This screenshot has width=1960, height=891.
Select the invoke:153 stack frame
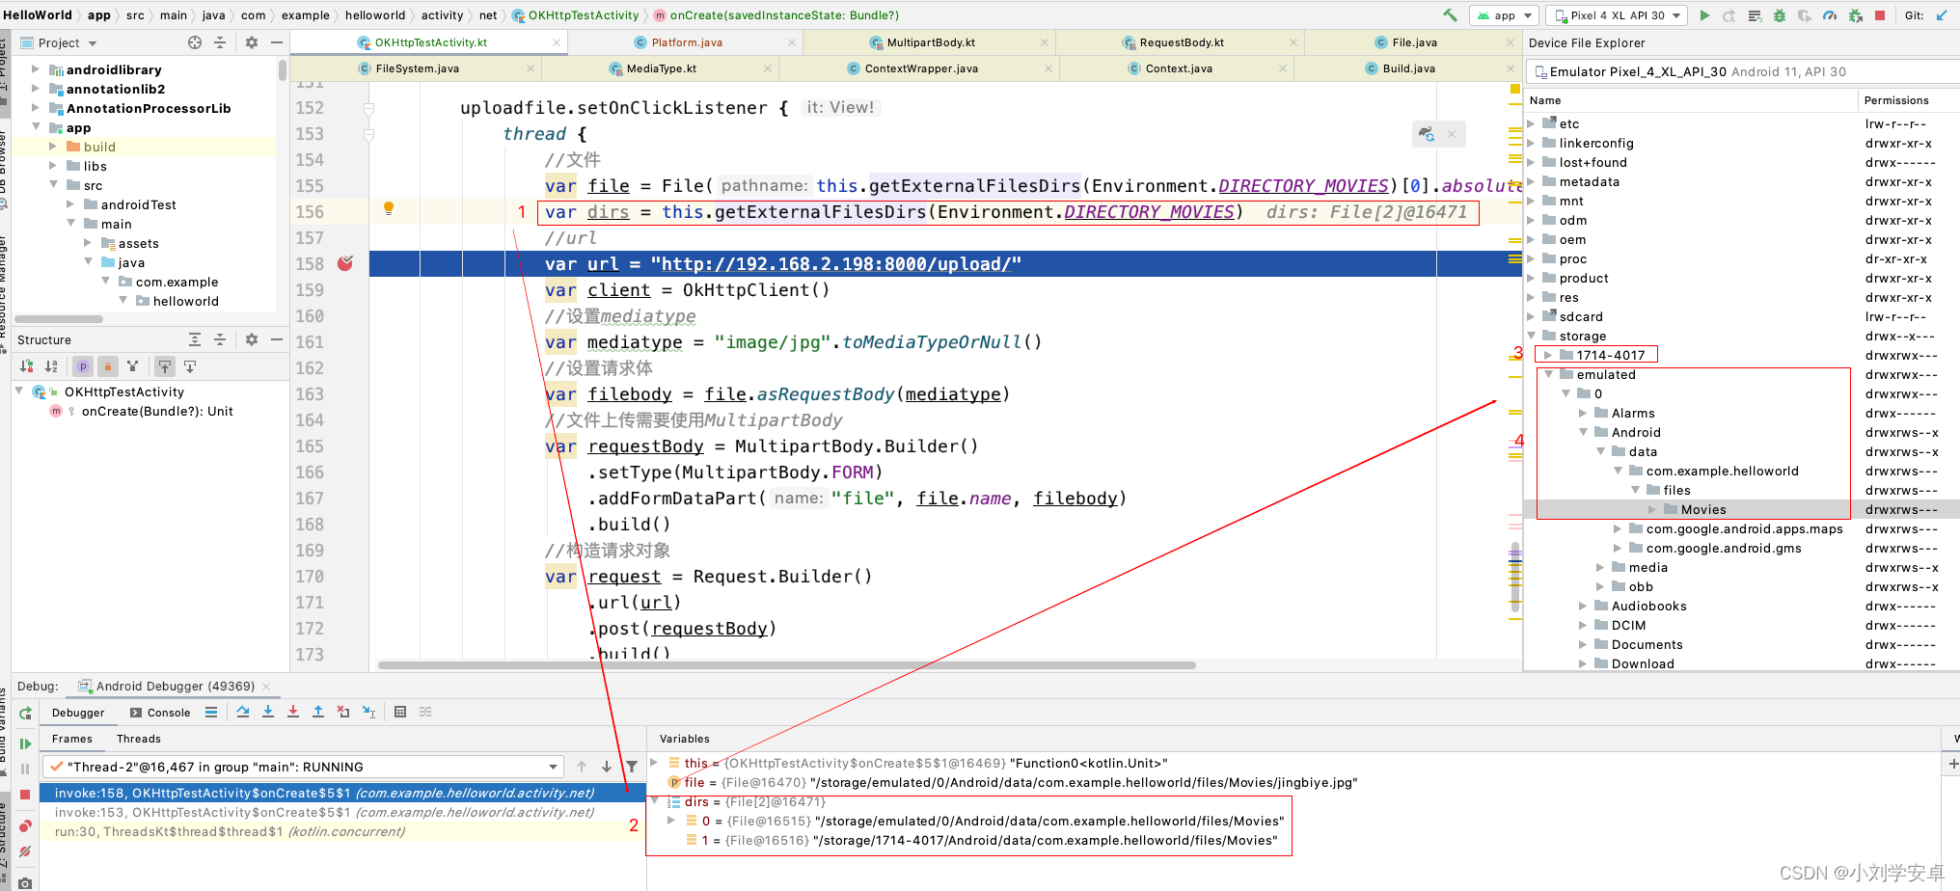(x=342, y=812)
